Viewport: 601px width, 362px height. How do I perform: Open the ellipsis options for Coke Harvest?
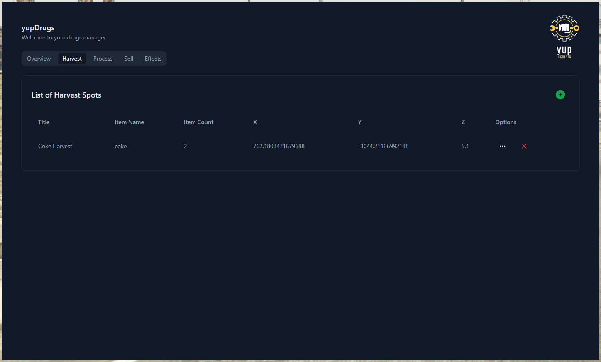(x=503, y=146)
